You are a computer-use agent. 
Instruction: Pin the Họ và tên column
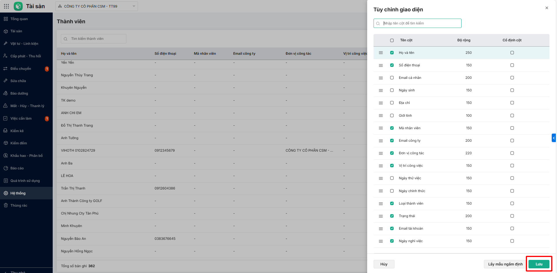[512, 53]
